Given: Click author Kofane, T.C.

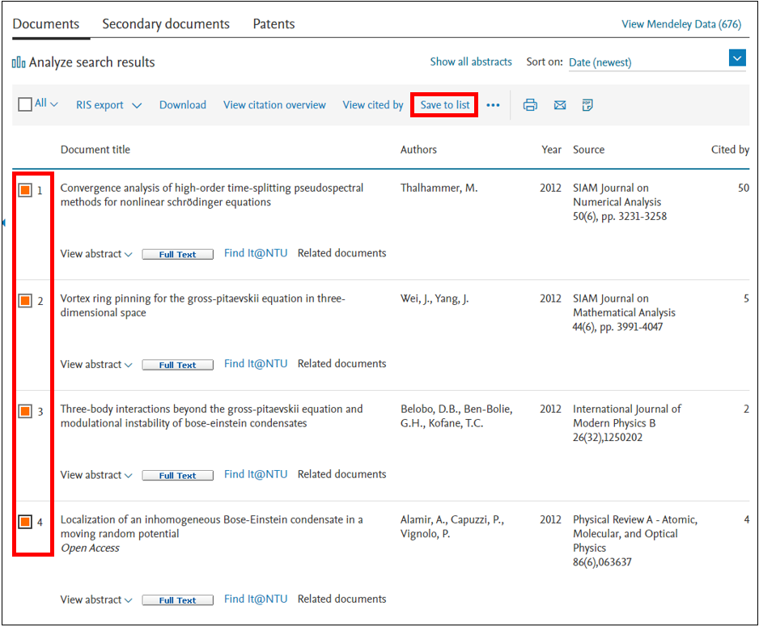Looking at the screenshot, I should click(x=456, y=423).
